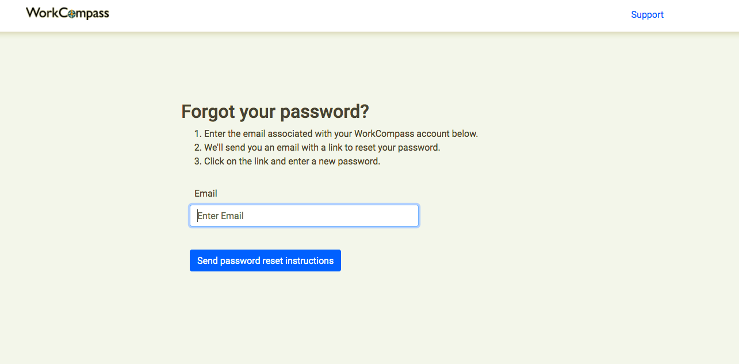Click instruction step 2 about the reset link
Screen dimensions: 739x364
pyautogui.click(x=321, y=148)
